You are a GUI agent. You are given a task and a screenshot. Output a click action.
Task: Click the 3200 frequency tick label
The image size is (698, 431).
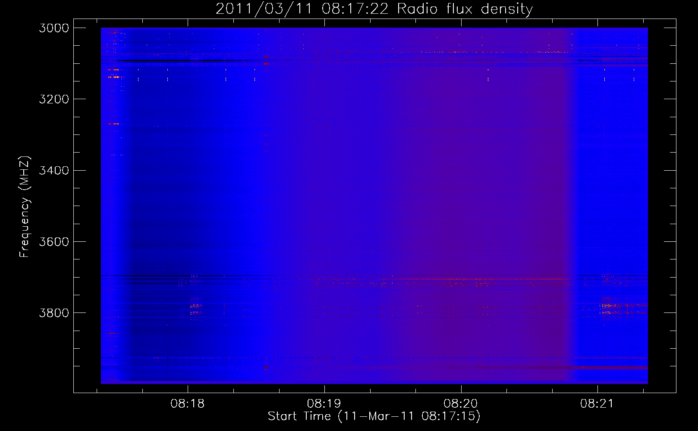[x=54, y=99]
